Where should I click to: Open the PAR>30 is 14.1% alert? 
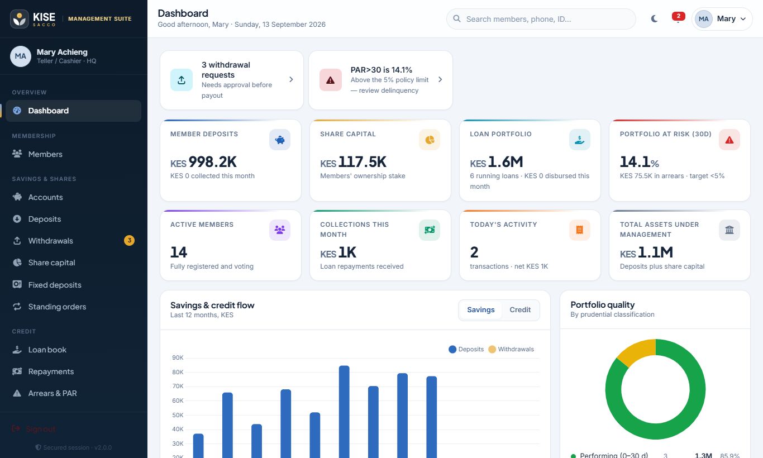(380, 80)
